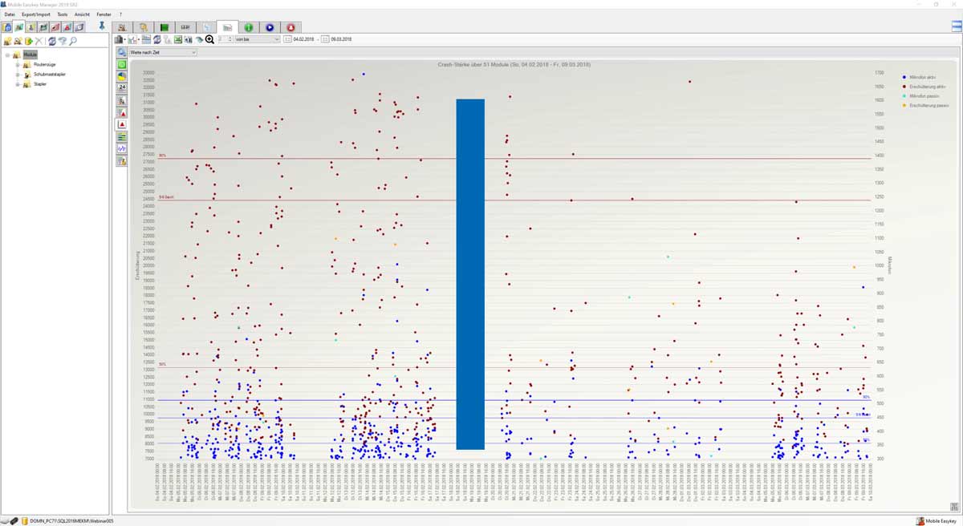The width and height of the screenshot is (963, 526).
Task: Open the Tools menu
Action: point(63,14)
